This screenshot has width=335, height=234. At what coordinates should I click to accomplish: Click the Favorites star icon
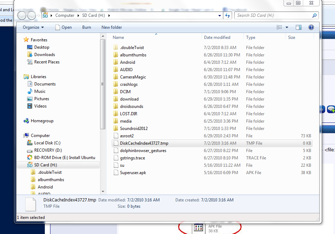[x=26, y=40]
